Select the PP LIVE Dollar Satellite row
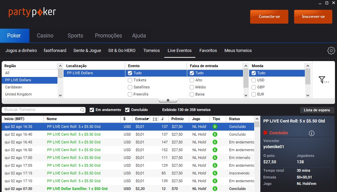337x192 pixels. (x=128, y=189)
